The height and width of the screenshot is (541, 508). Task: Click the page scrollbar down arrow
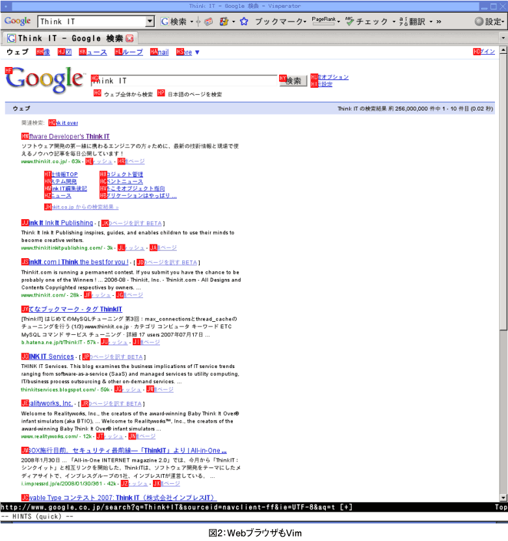pyautogui.click(x=503, y=497)
